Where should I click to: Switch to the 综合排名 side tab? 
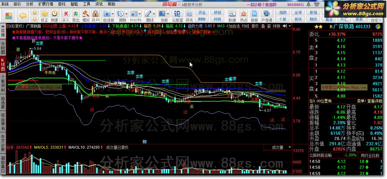(x=3, y=122)
